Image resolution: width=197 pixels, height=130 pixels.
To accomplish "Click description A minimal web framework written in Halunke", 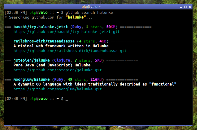I will 61,46.
